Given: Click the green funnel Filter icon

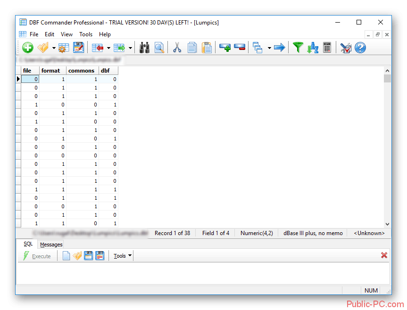Looking at the screenshot, I should coord(298,48).
